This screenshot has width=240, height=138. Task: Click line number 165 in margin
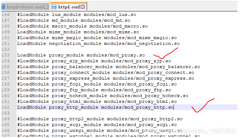tap(6, 125)
